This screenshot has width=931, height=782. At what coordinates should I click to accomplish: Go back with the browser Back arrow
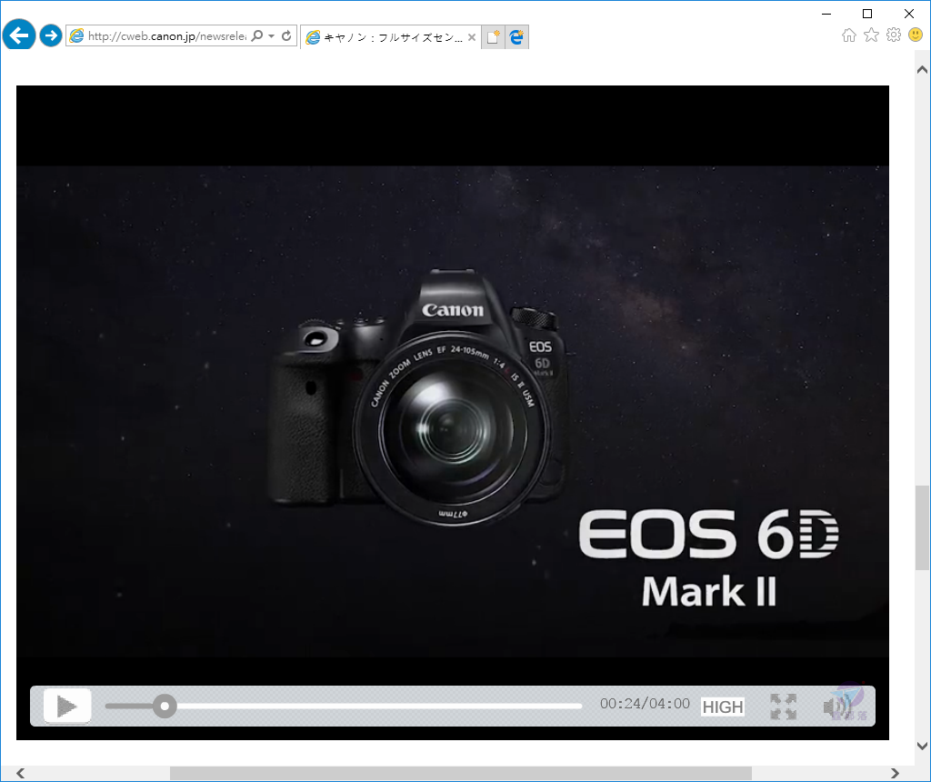click(19, 35)
